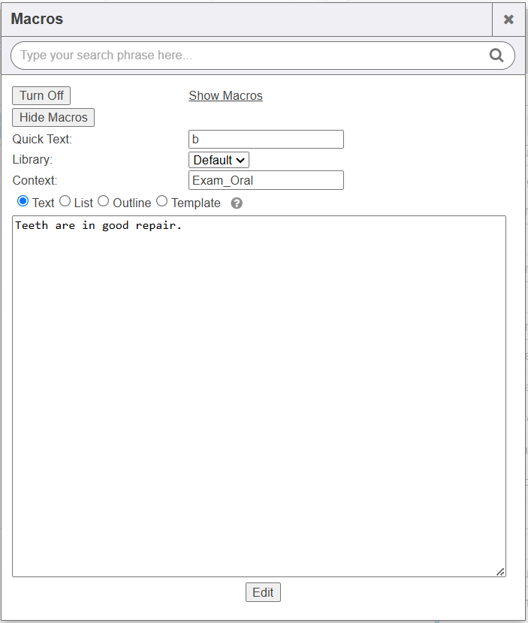
Task: Click the Edit button below the text area
Action: coord(263,592)
